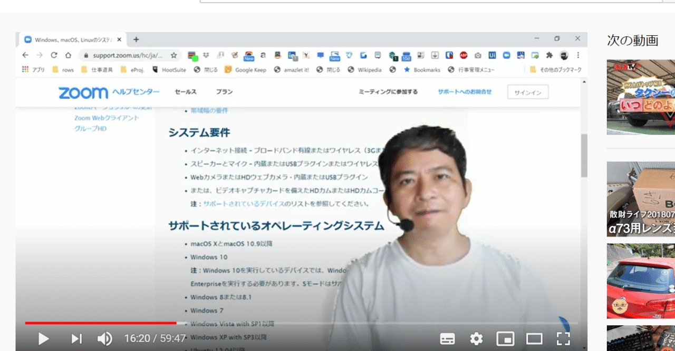Click the Zoom logo on help page
The width and height of the screenshot is (675, 351).
tap(83, 92)
